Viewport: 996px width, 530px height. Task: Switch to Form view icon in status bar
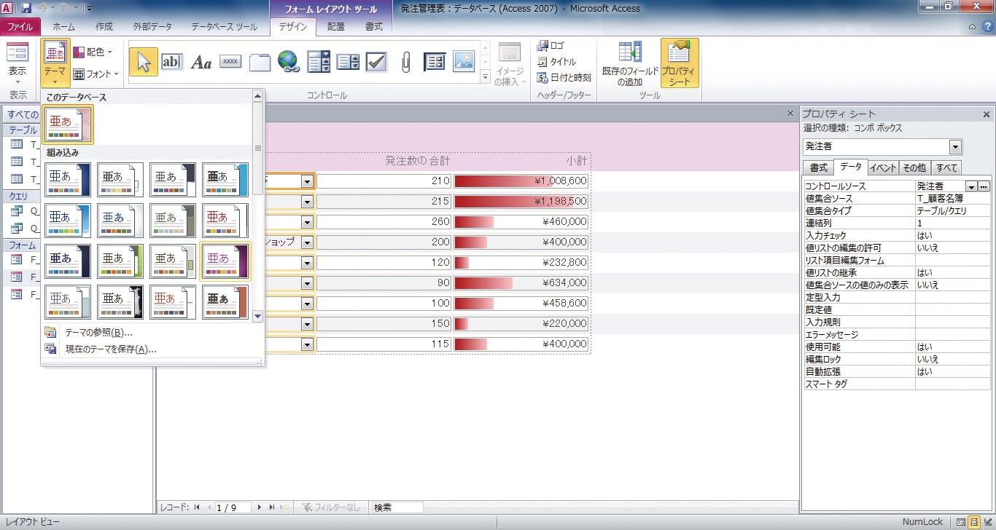961,523
